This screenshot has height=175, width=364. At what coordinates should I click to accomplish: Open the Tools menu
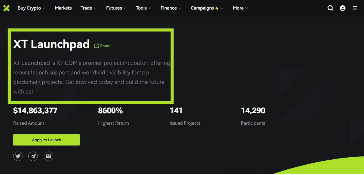141,8
